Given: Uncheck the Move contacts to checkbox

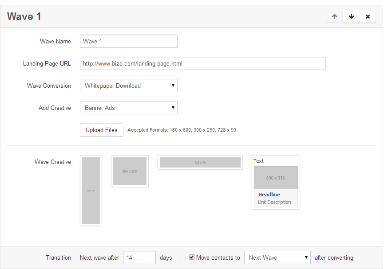Looking at the screenshot, I should [192, 257].
